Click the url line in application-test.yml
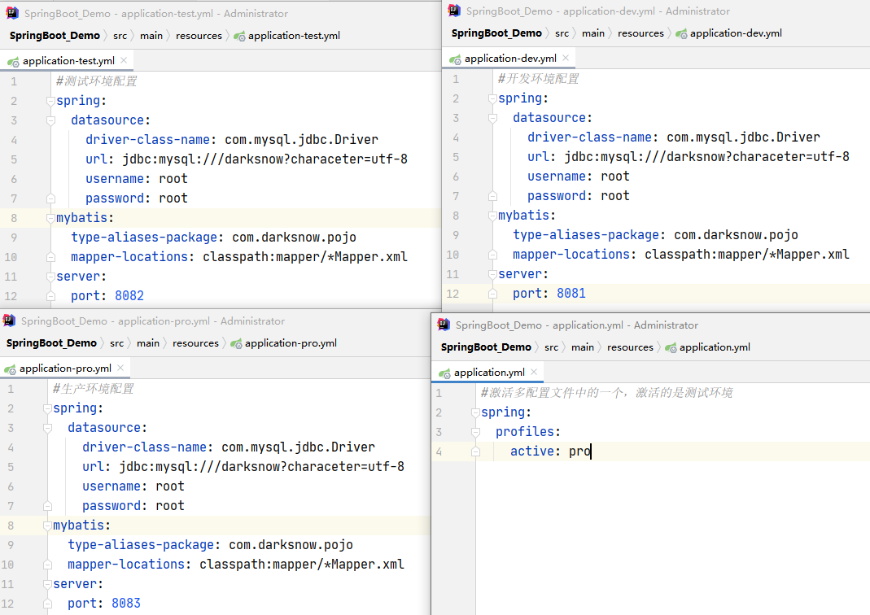The width and height of the screenshot is (870, 615). pyautogui.click(x=247, y=159)
